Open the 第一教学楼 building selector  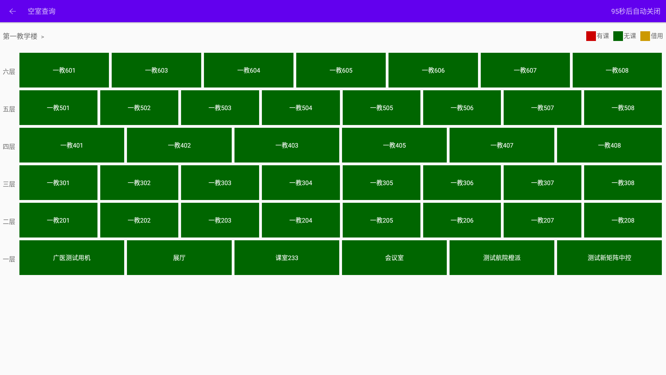24,36
